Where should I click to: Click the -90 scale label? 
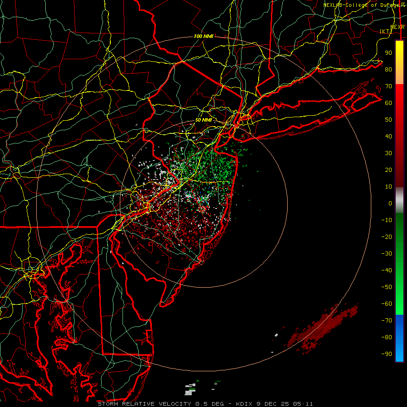[387, 354]
